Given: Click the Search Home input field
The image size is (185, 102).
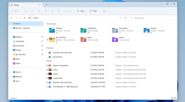Looking at the screenshot, I should click(x=152, y=18).
